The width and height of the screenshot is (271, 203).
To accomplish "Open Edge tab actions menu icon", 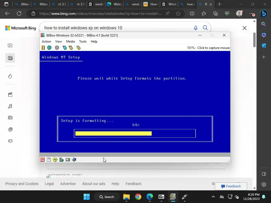I will tap(6, 4).
